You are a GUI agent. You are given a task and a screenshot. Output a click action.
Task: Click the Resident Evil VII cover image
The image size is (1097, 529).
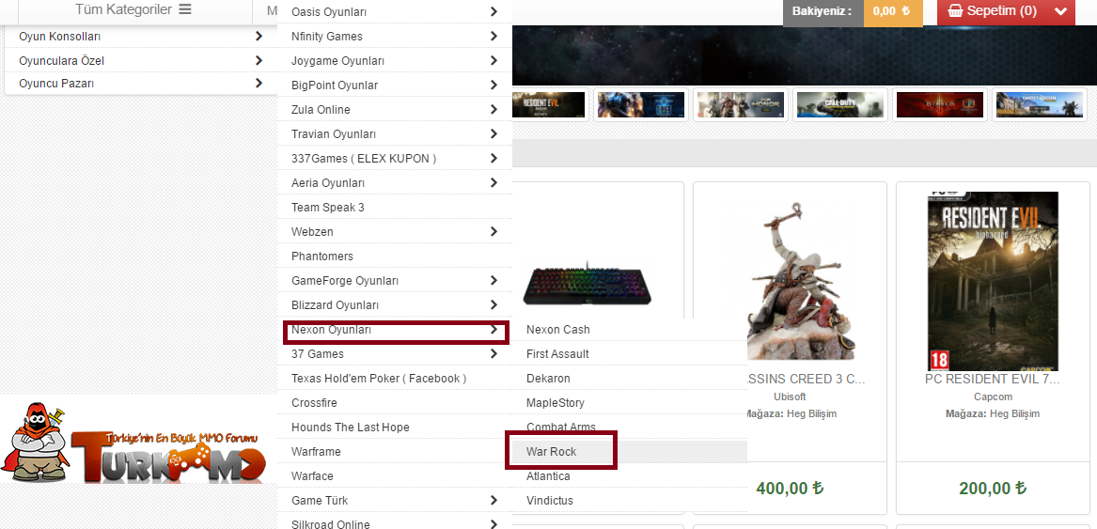tap(993, 281)
